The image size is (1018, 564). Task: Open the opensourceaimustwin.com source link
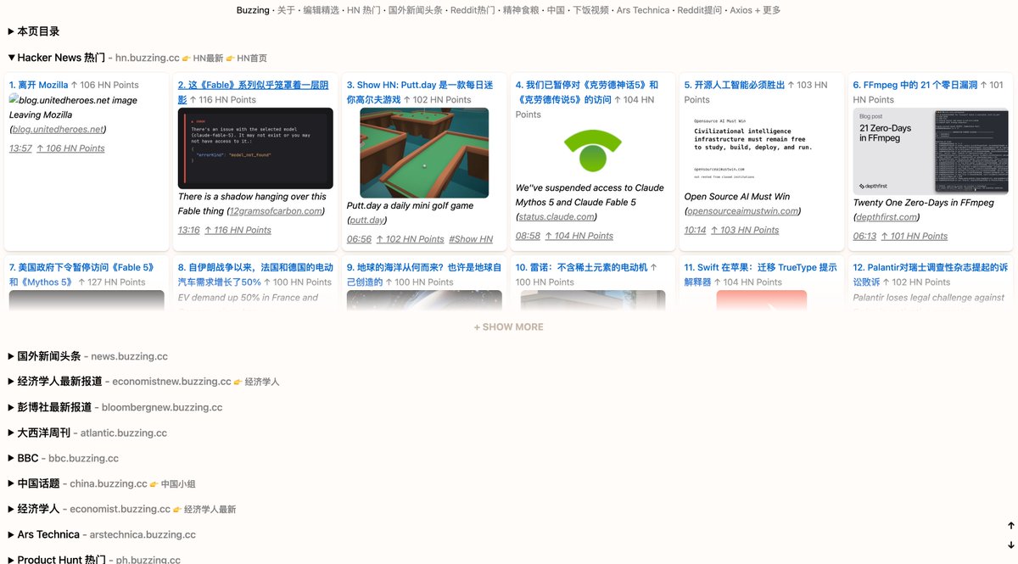(x=742, y=211)
